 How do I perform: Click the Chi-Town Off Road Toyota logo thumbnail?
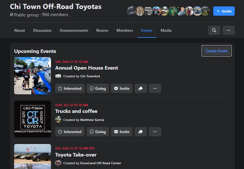(32, 119)
